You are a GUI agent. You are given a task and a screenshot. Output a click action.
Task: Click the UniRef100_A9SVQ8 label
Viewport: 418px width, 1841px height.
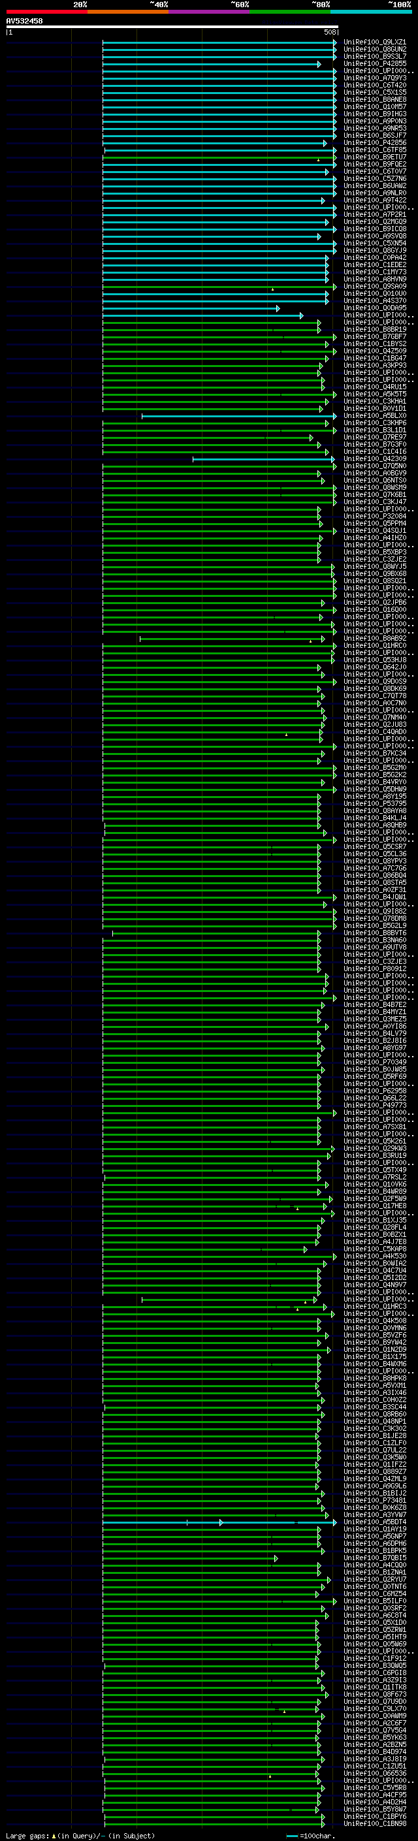click(374, 236)
